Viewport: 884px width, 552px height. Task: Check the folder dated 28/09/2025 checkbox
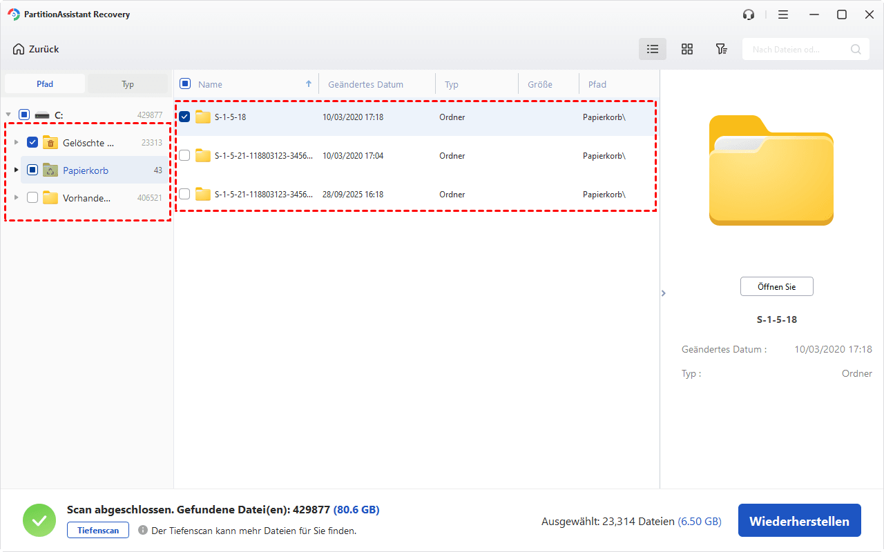(184, 194)
